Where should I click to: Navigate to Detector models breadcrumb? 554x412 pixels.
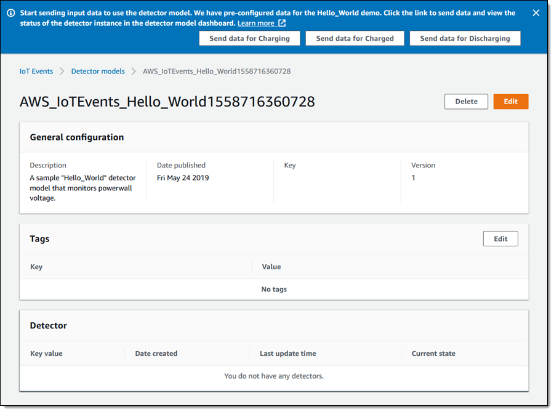click(98, 71)
